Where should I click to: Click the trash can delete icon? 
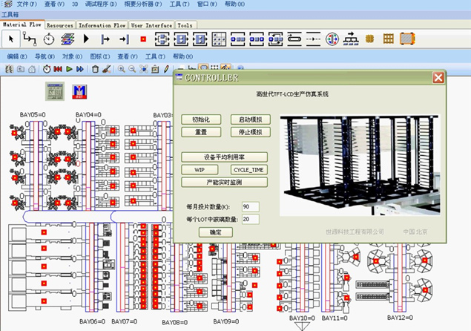click(95, 69)
